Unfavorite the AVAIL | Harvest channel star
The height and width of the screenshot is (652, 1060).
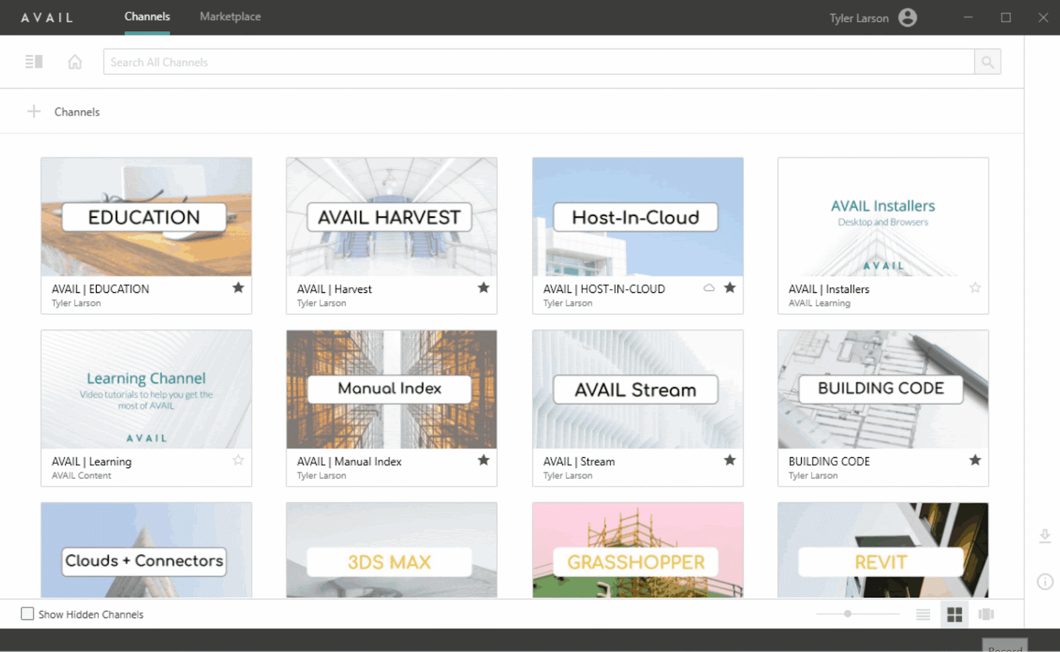(x=484, y=288)
